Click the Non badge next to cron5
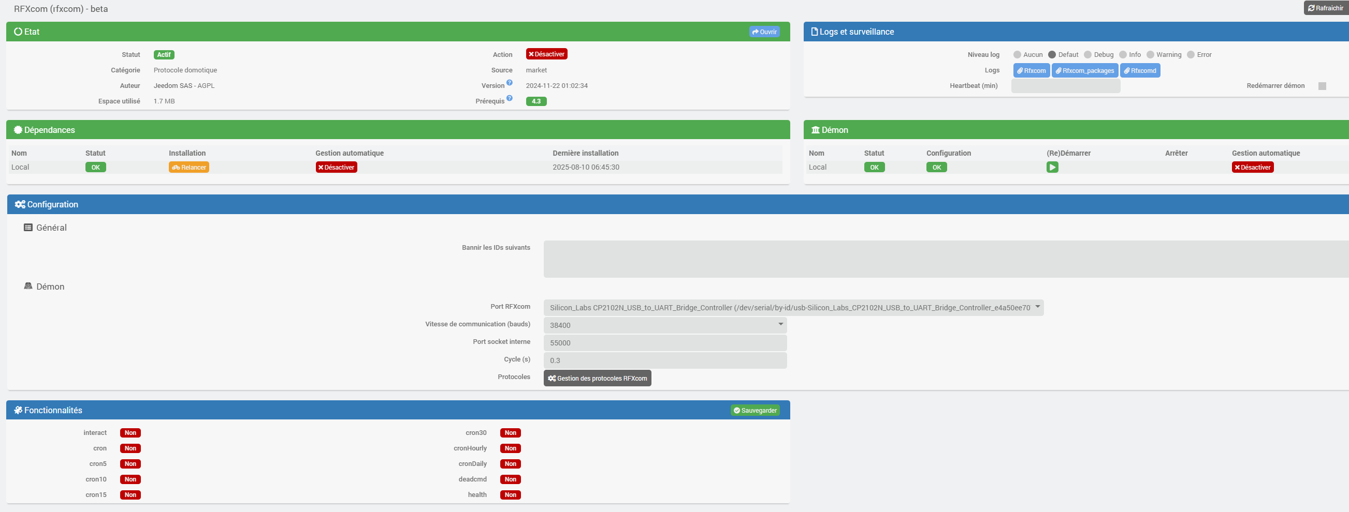1349x512 pixels. [x=130, y=464]
